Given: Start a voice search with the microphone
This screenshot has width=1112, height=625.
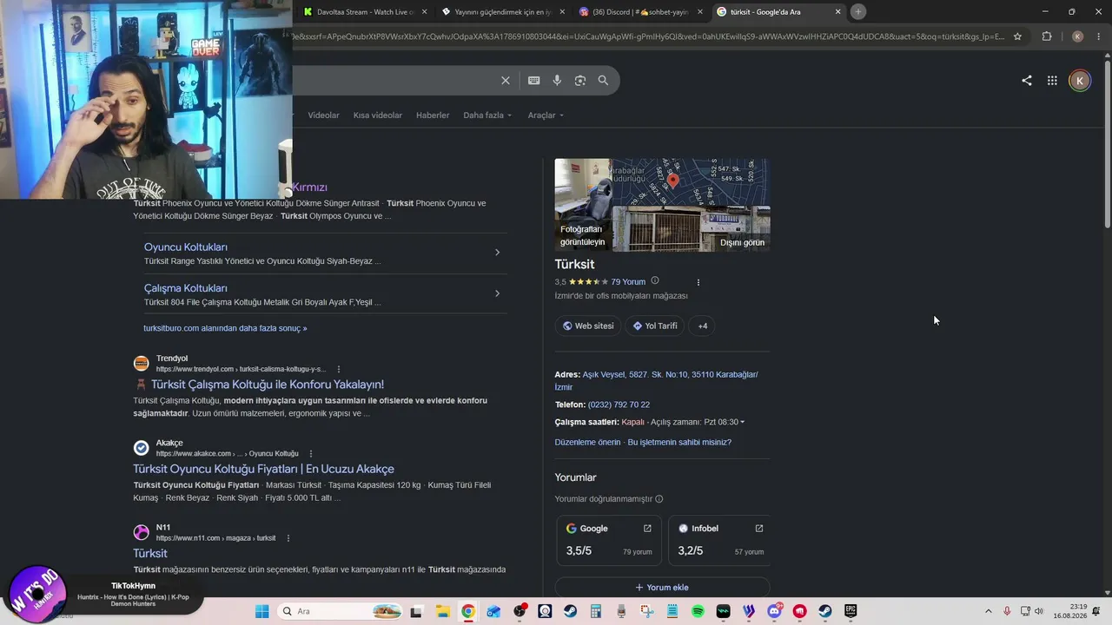Looking at the screenshot, I should point(557,81).
